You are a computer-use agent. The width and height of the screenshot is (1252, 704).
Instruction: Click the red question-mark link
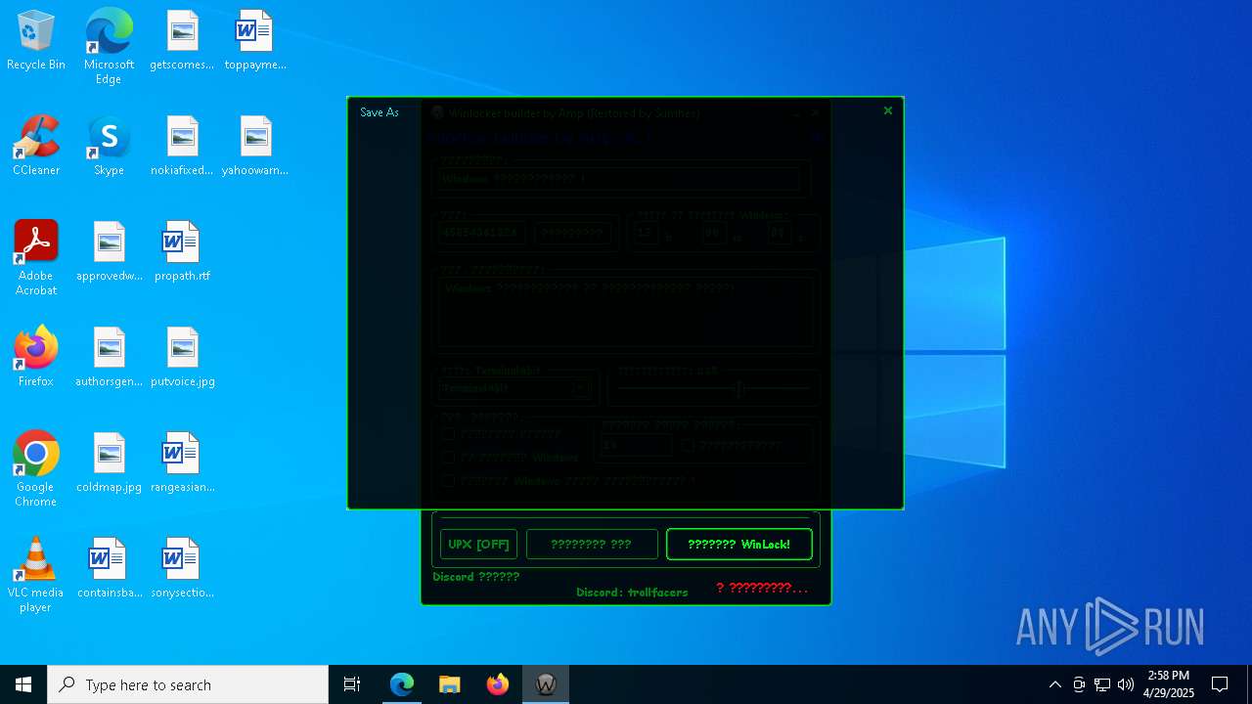pos(762,588)
